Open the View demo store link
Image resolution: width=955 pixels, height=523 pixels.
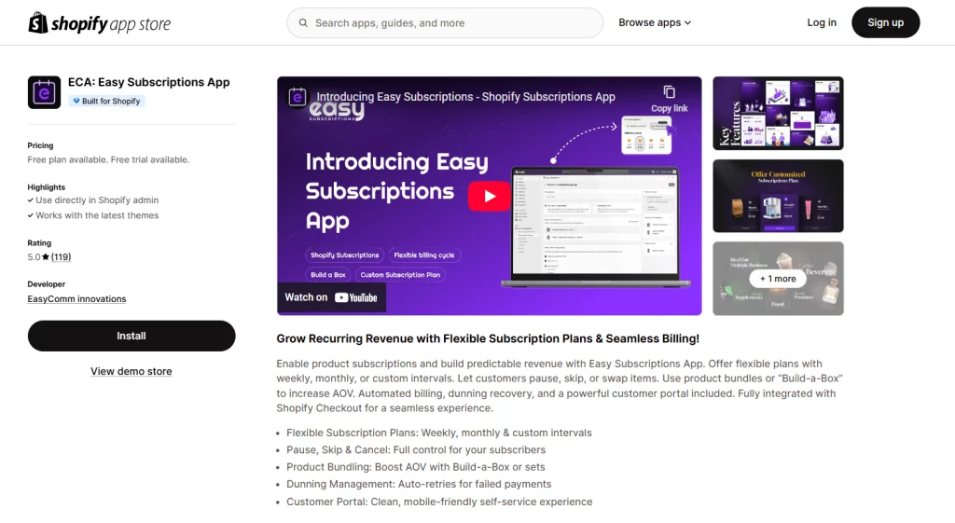pos(131,371)
